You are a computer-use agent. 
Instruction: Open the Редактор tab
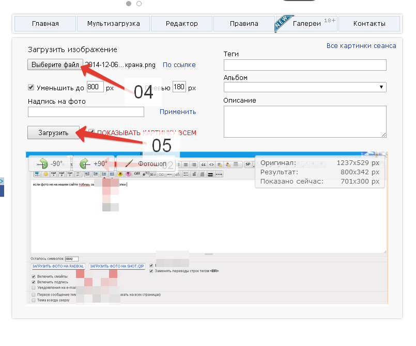click(182, 24)
